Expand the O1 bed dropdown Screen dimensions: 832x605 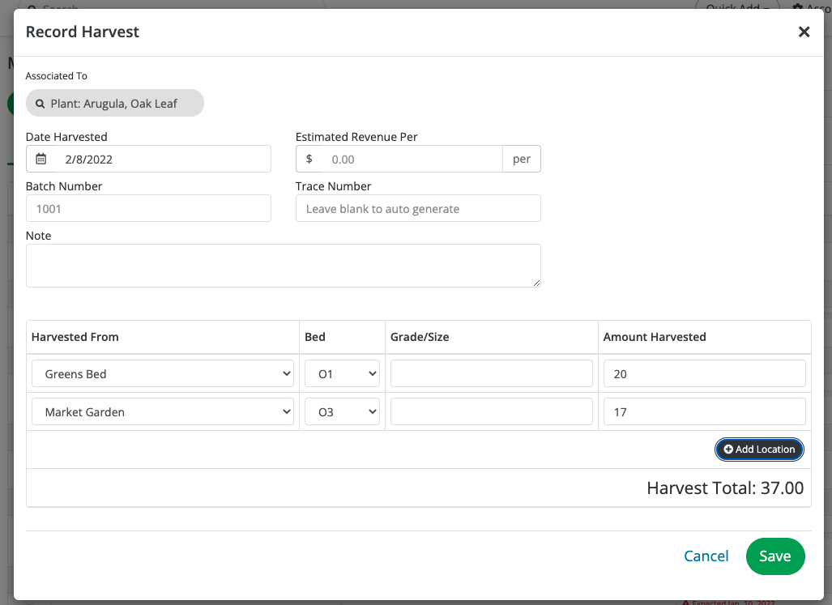(x=342, y=374)
